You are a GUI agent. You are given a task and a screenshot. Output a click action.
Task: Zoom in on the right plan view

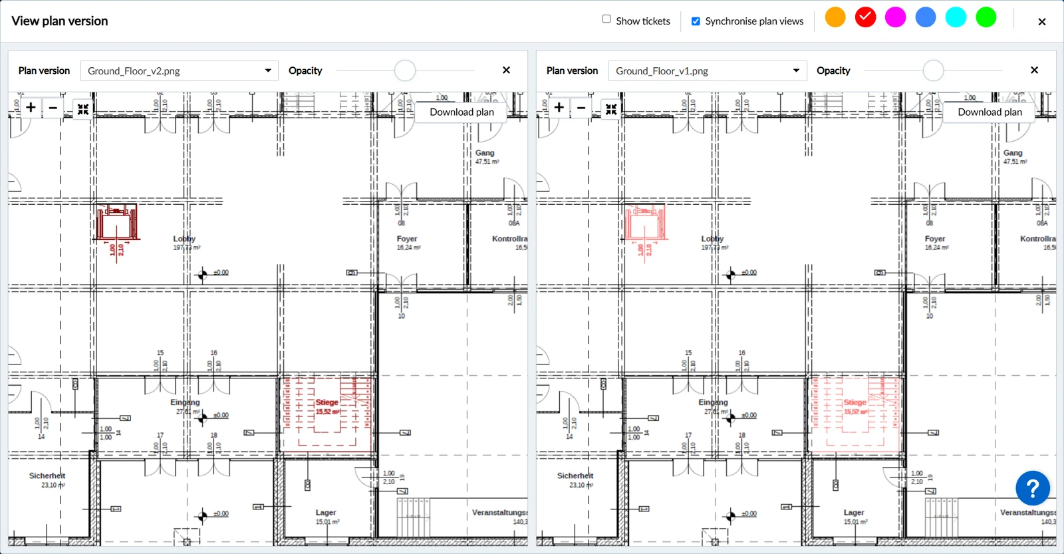[559, 108]
